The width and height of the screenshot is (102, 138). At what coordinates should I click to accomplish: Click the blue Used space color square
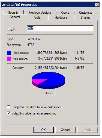(x=9, y=53)
